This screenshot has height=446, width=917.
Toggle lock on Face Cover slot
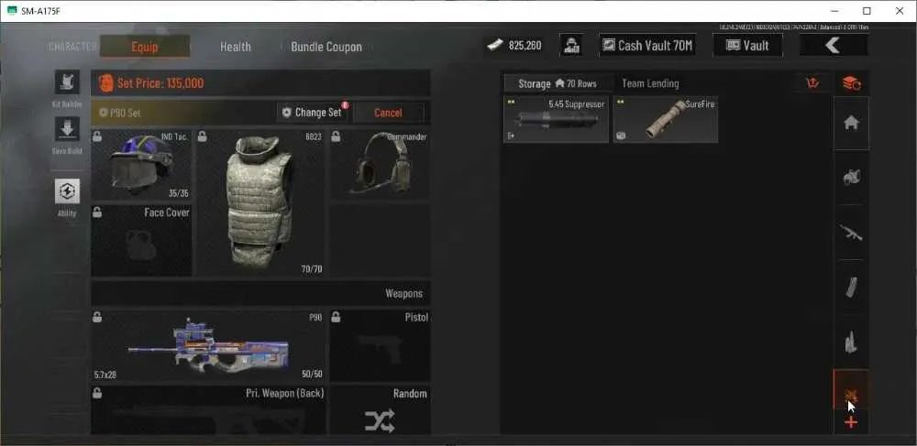point(98,212)
